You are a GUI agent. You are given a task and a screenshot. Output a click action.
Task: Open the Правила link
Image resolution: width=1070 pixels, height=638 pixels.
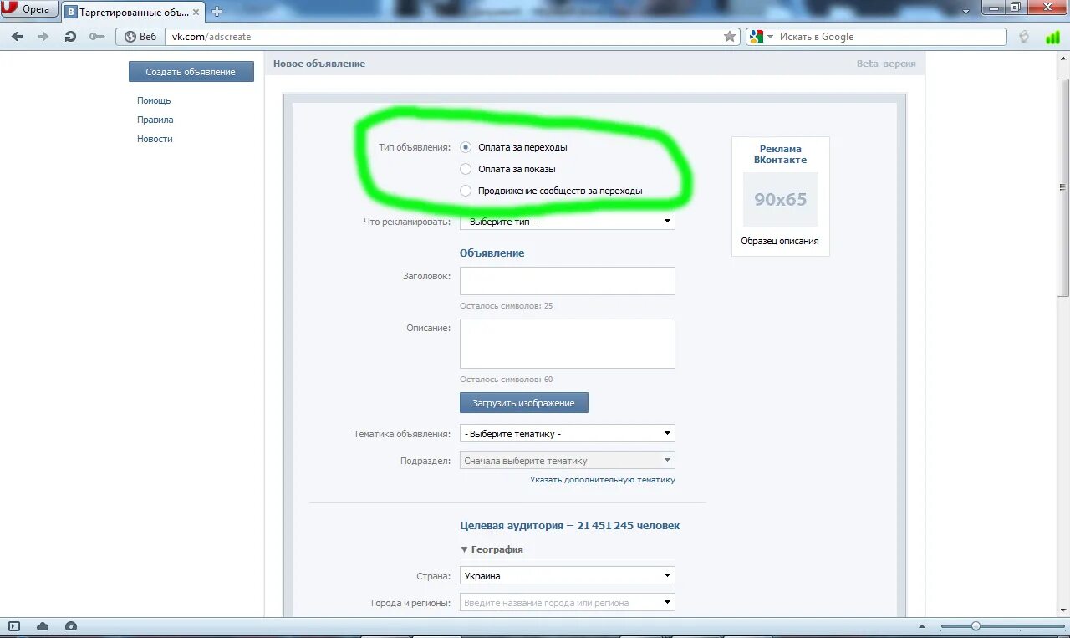point(155,120)
